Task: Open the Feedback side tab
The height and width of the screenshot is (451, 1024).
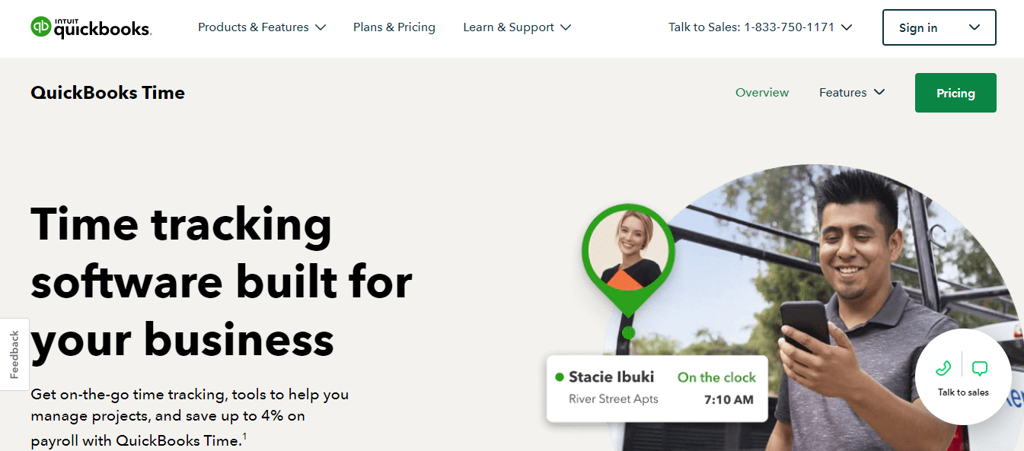Action: [14, 354]
